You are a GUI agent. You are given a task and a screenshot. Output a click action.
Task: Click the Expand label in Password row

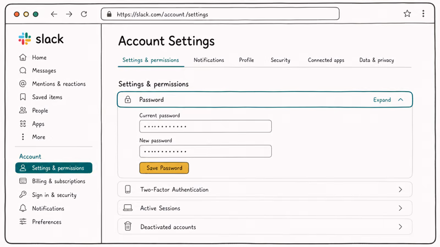point(382,100)
